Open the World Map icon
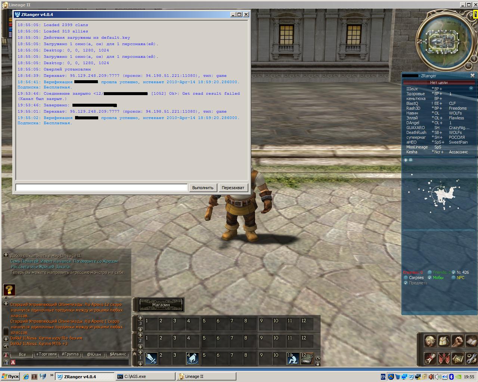478x382 pixels. [457, 358]
